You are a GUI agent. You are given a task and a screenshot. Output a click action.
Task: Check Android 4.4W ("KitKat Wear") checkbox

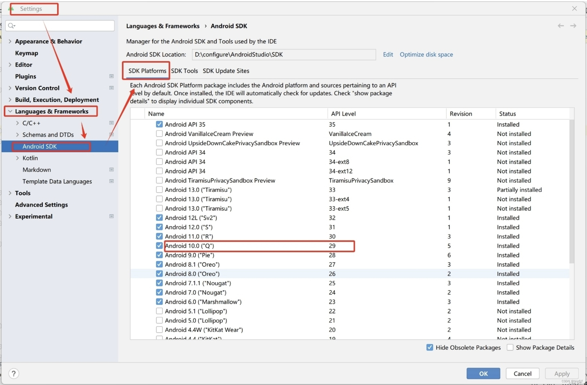click(x=159, y=330)
